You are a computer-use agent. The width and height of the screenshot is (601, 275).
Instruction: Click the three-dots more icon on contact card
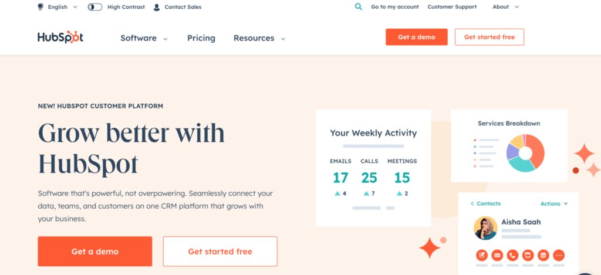coord(558,256)
